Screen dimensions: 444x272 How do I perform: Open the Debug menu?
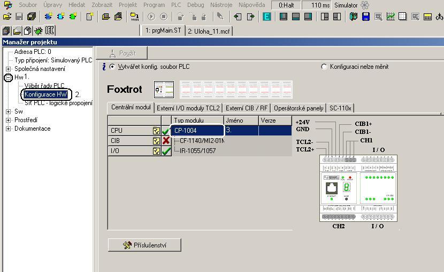pos(195,5)
